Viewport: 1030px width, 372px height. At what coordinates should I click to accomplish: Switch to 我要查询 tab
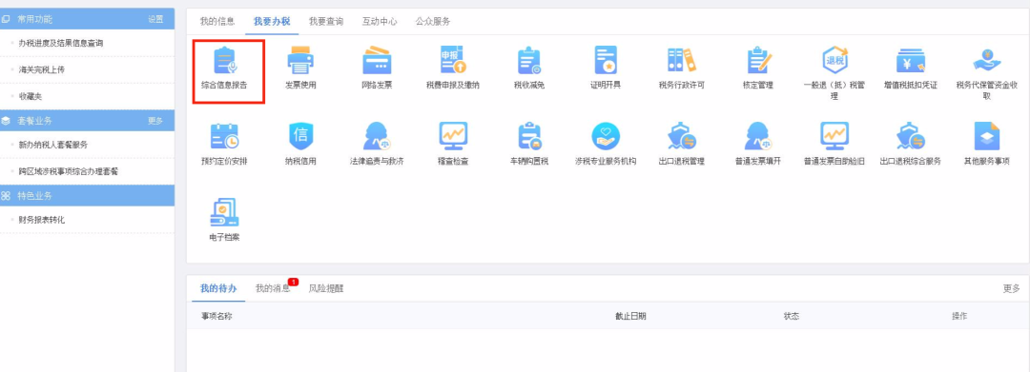(326, 21)
